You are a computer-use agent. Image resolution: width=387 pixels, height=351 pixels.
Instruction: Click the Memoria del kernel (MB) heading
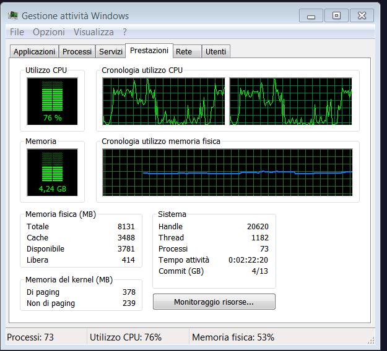(69, 280)
